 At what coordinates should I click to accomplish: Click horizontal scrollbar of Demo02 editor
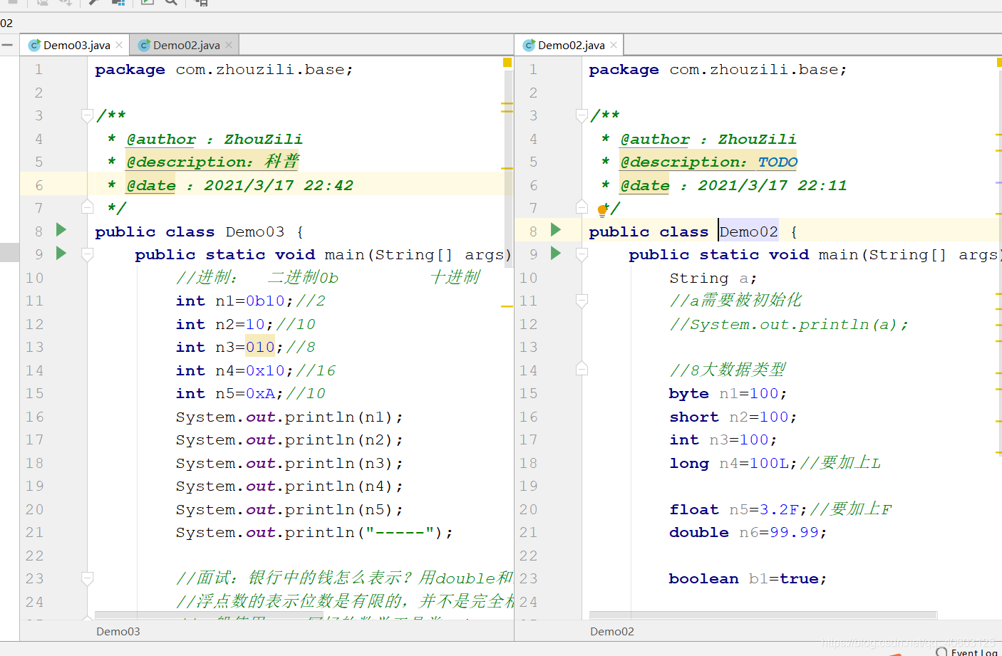pyautogui.click(x=763, y=615)
